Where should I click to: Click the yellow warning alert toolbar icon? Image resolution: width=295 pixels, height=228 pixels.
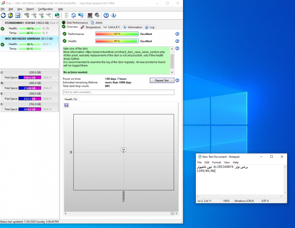(10, 15)
